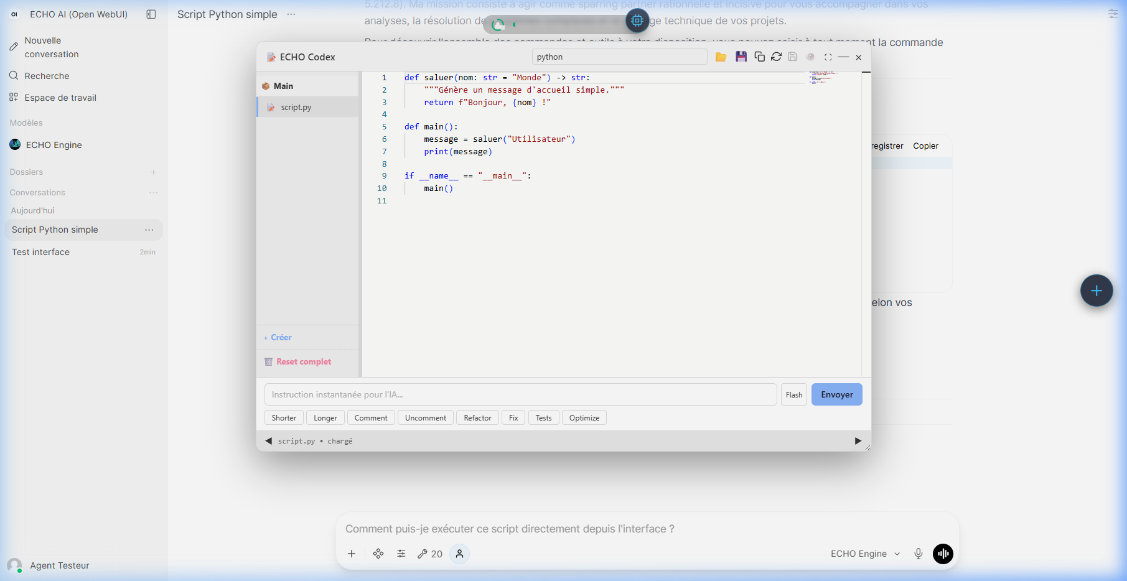1127x581 pixels.
Task: Open the Conversations options menu
Action: click(153, 193)
